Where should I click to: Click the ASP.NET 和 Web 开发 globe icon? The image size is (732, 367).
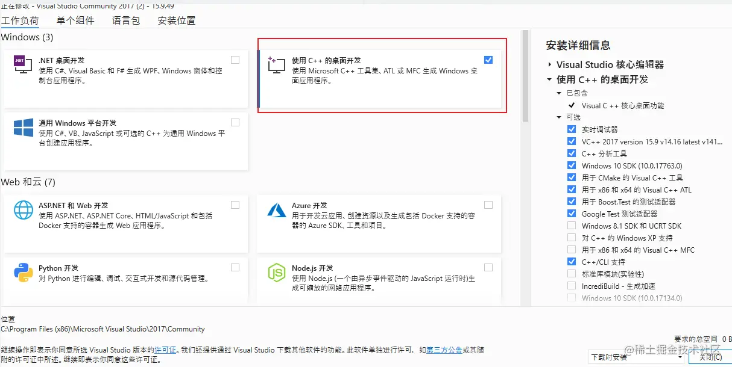click(23, 210)
